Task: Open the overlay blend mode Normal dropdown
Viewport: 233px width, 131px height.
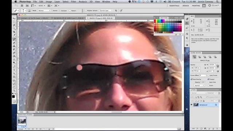Action: pos(199,86)
